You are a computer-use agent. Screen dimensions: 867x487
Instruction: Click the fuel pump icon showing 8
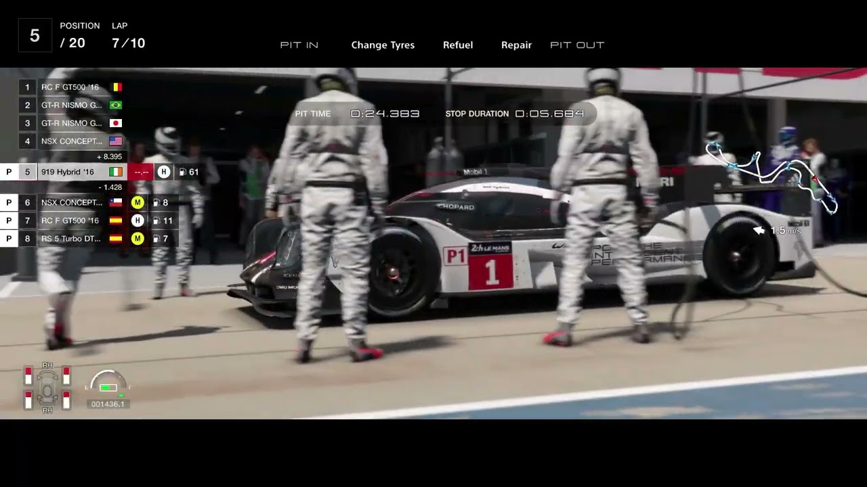tap(156, 202)
